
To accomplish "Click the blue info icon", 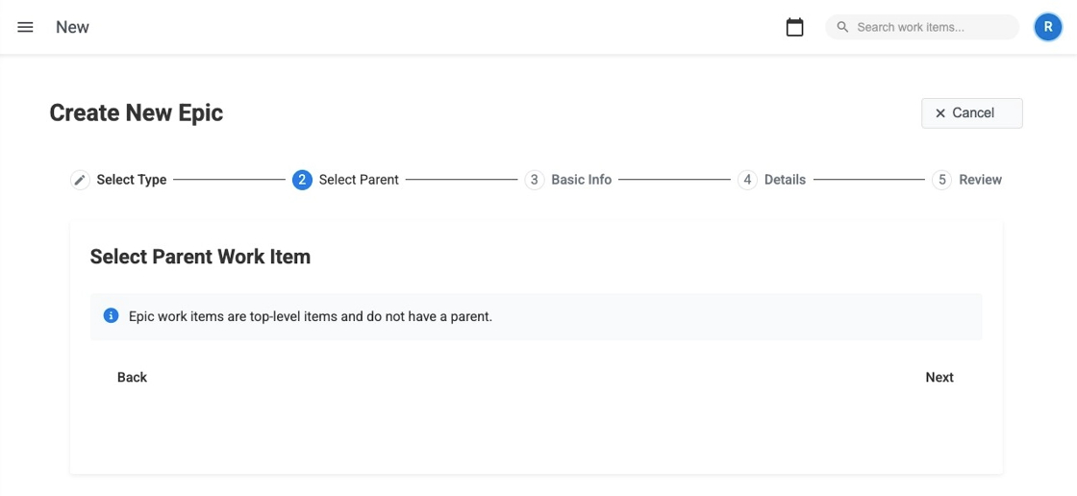I will 111,315.
